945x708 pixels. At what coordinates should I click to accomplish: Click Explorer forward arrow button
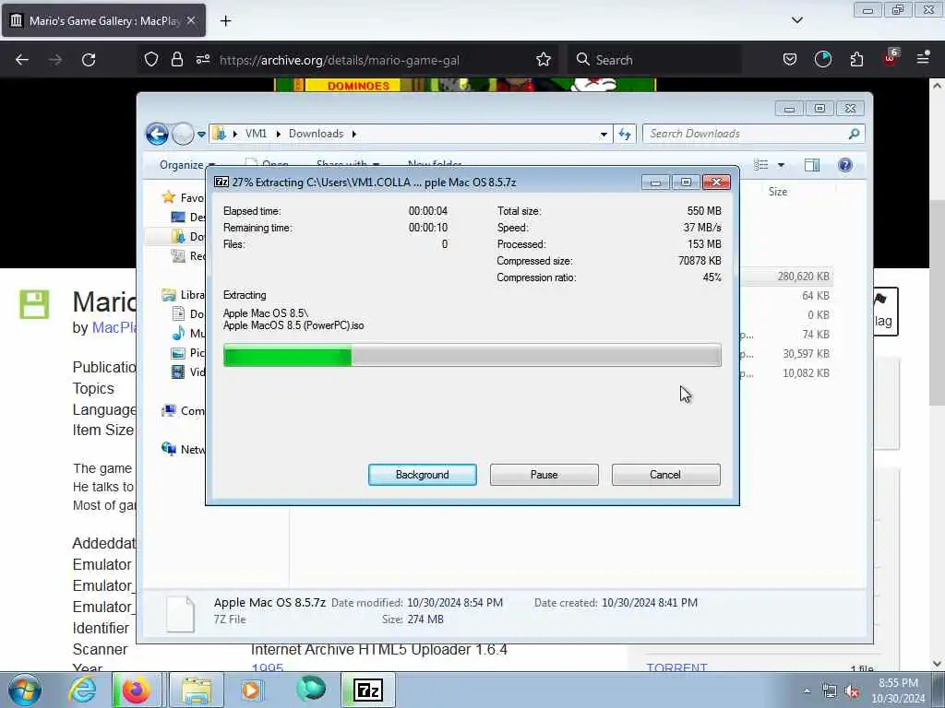click(183, 134)
